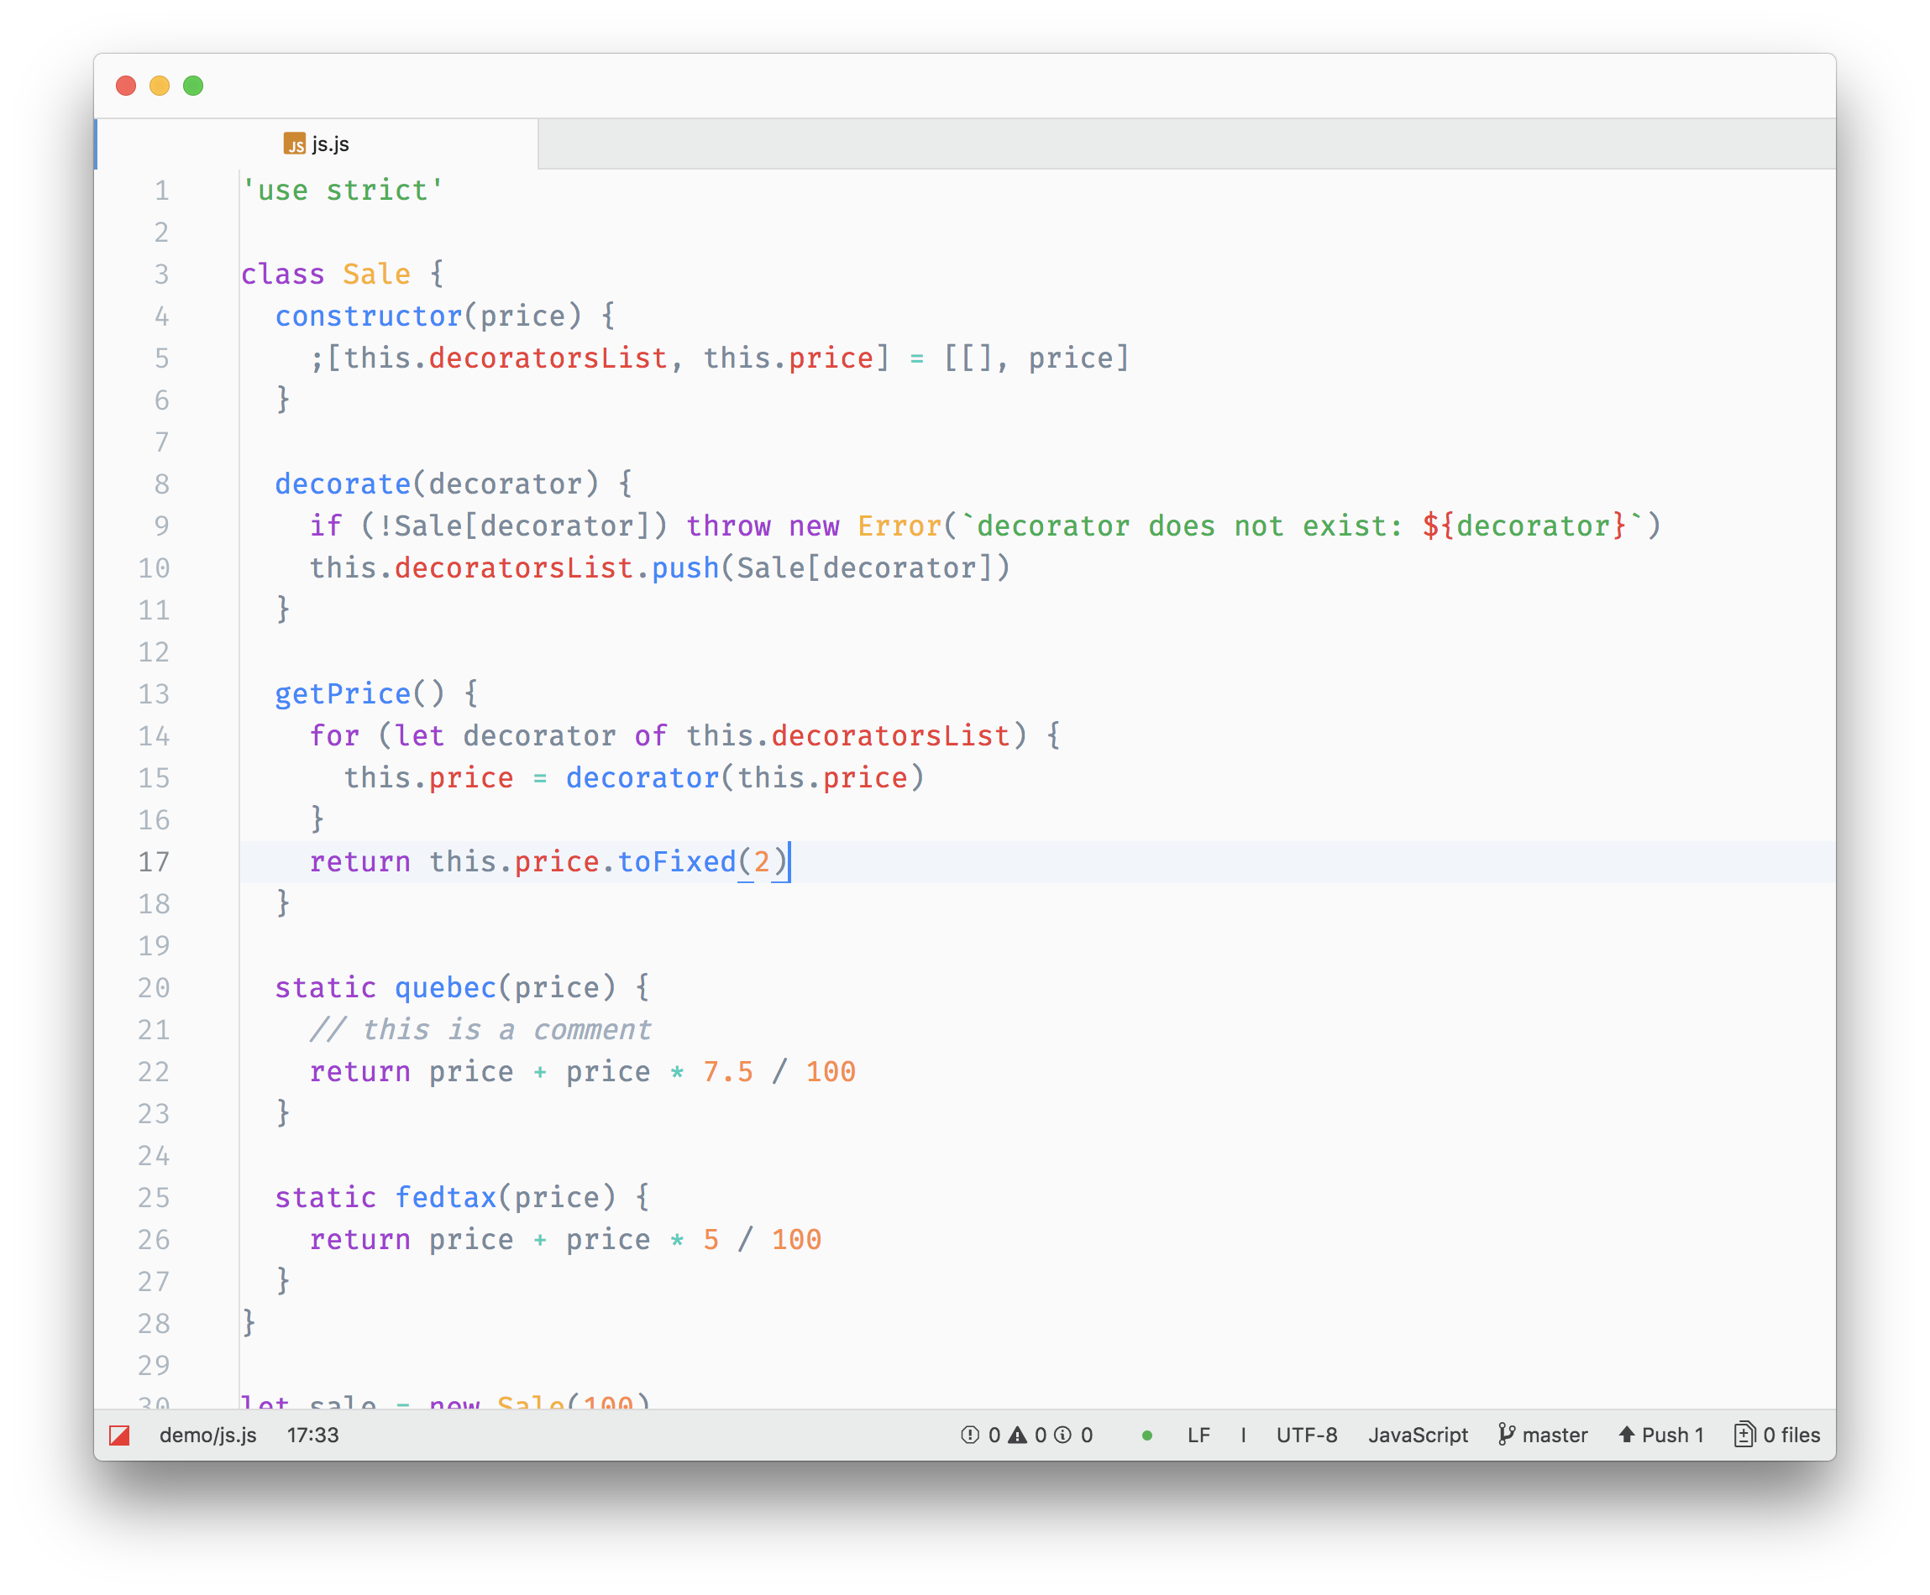
Task: Click the 17:33 cursor position indicator
Action: [x=312, y=1434]
